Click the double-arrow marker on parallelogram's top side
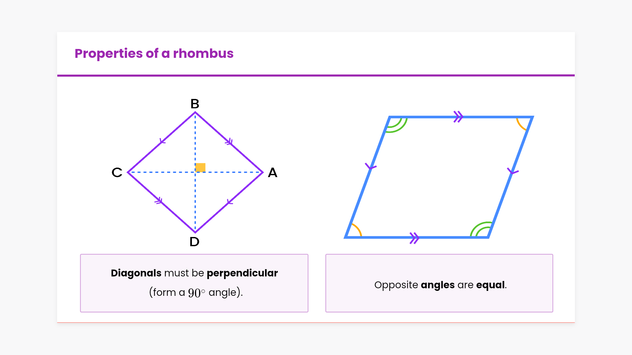The width and height of the screenshot is (632, 355). point(458,117)
